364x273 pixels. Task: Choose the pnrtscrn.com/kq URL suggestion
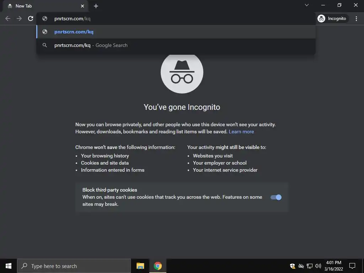tap(176, 32)
